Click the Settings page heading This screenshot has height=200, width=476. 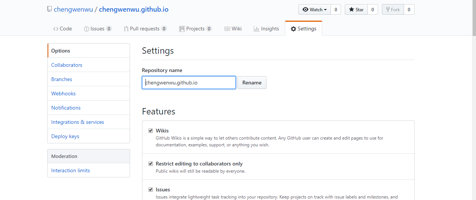pos(158,51)
